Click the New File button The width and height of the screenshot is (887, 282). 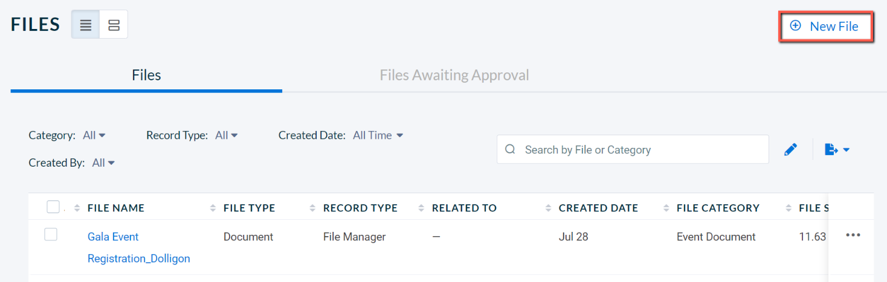click(826, 27)
